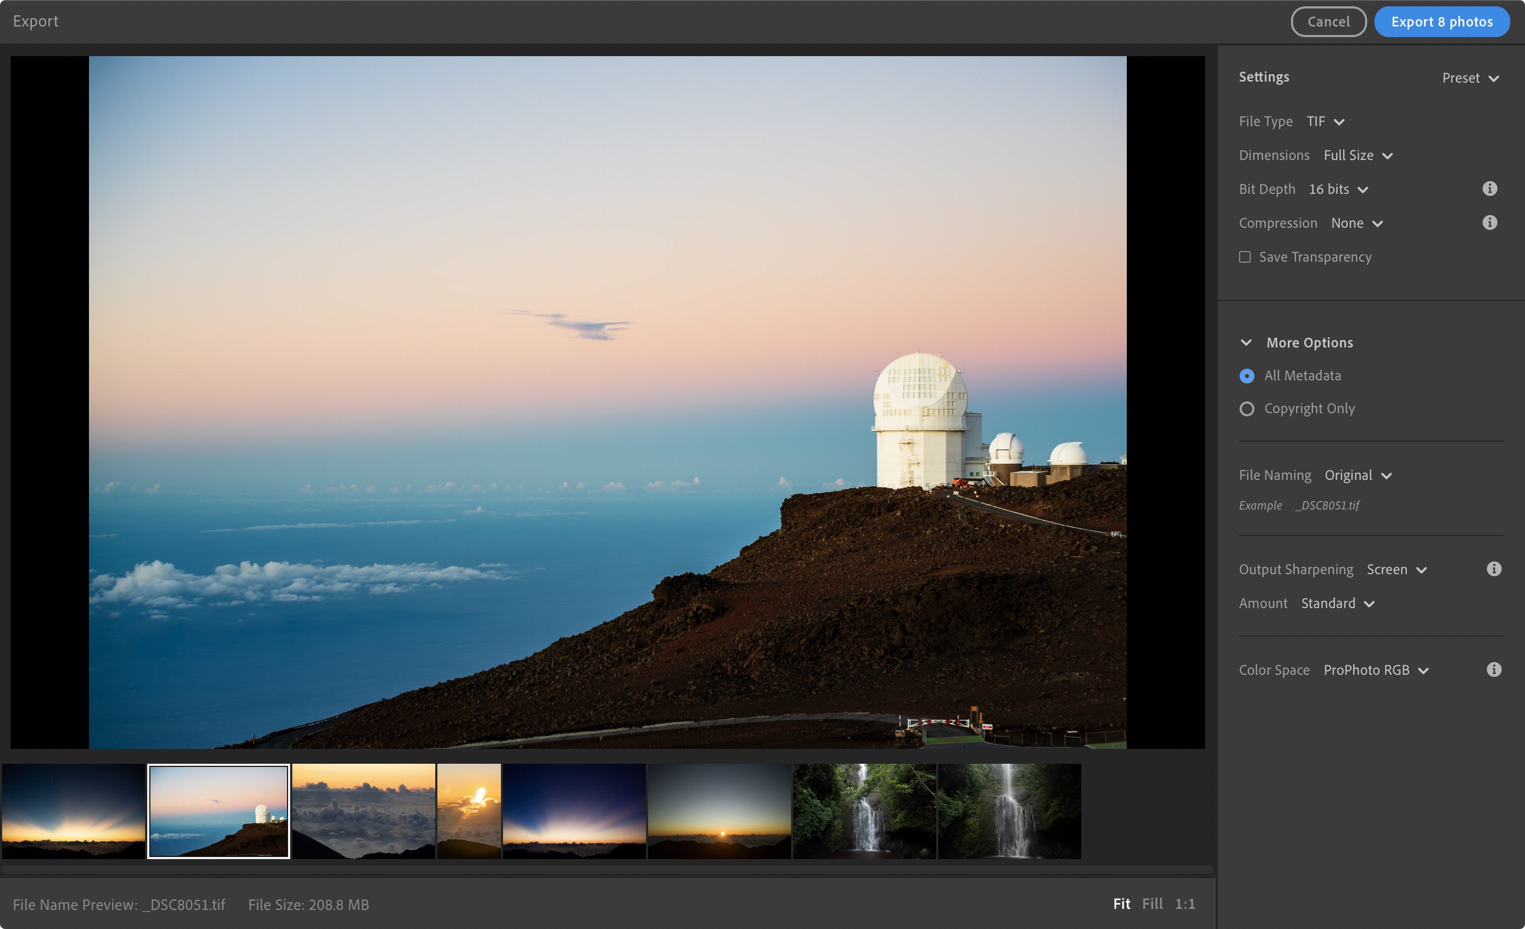Viewport: 1525px width, 929px height.
Task: Click the Cancel button
Action: pyautogui.click(x=1328, y=22)
